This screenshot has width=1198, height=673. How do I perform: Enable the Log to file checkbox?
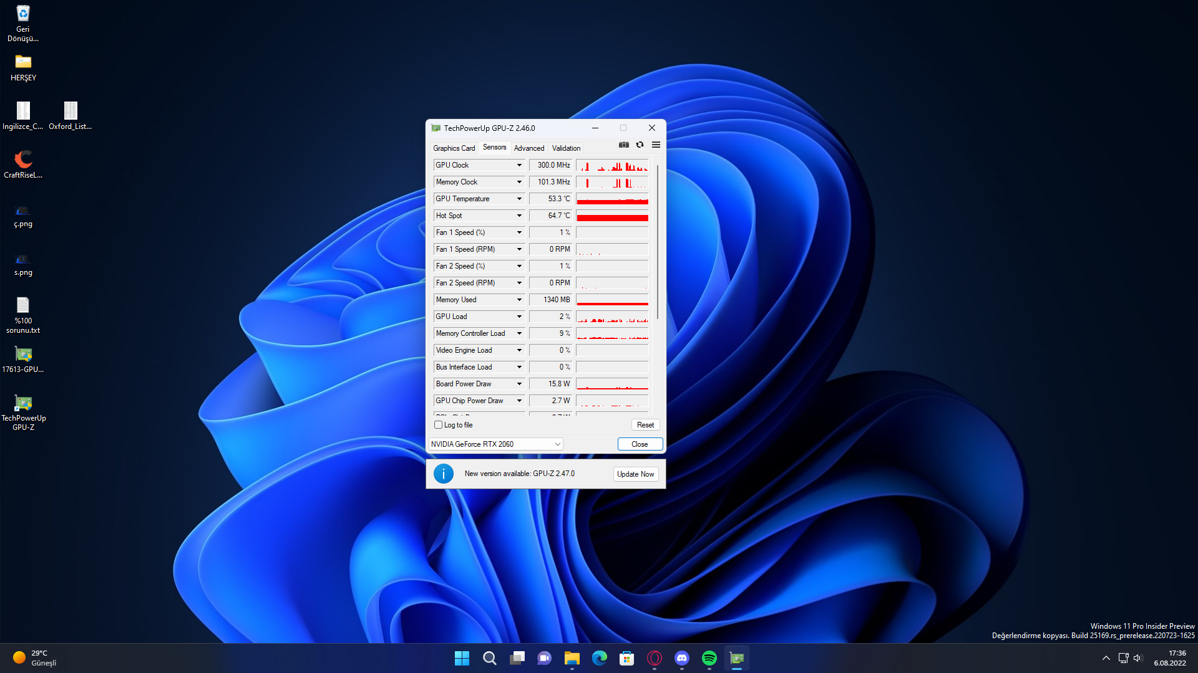coord(438,425)
